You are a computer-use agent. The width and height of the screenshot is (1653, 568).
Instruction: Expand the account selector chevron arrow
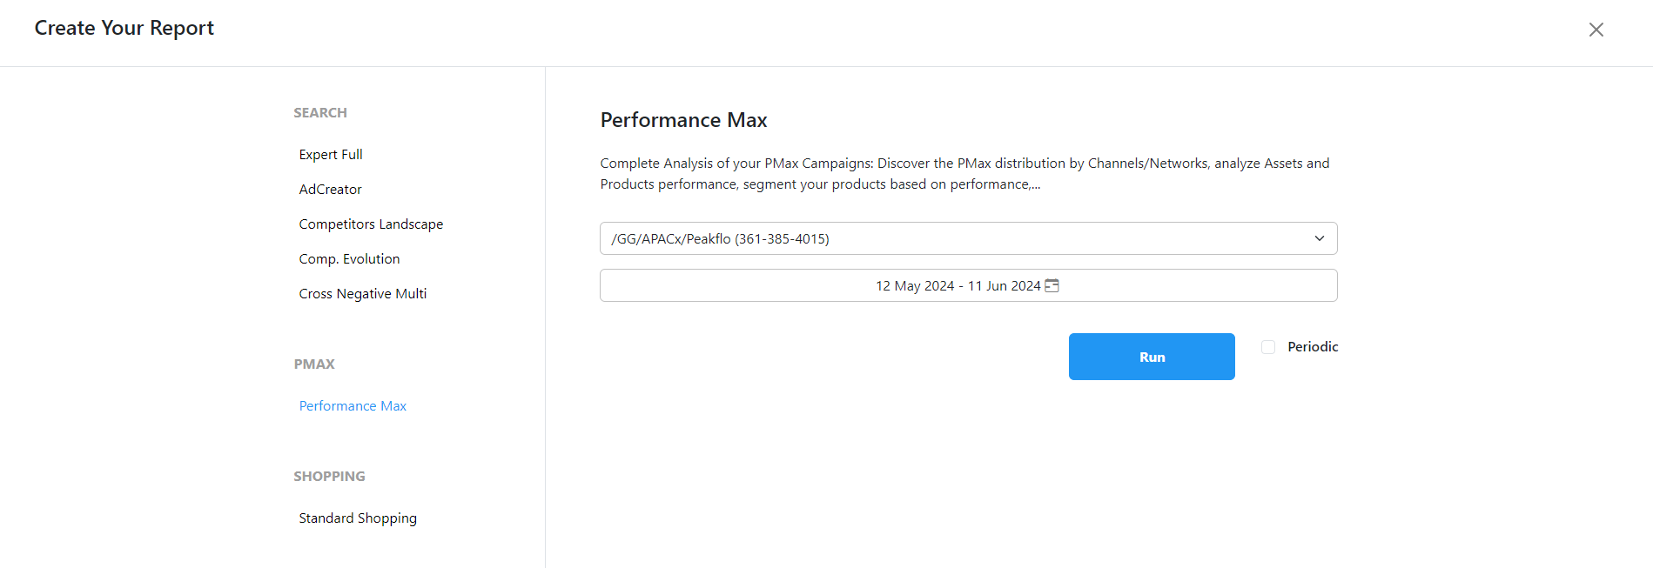click(1320, 238)
